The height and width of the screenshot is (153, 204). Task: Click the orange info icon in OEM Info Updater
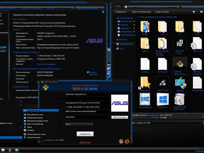click(127, 141)
